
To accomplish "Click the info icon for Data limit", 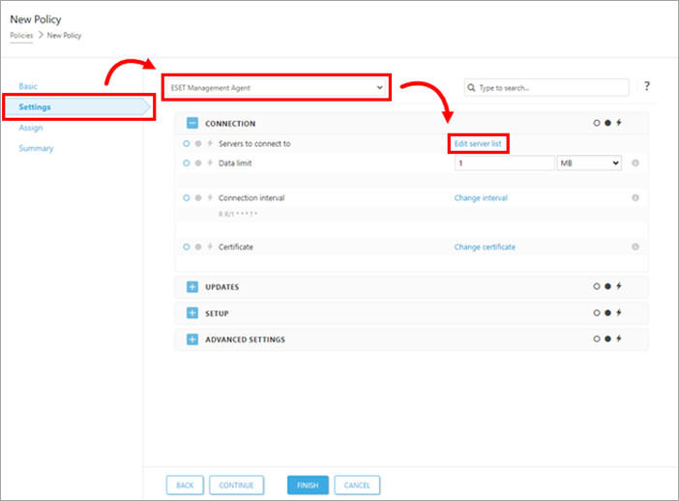I will click(635, 163).
